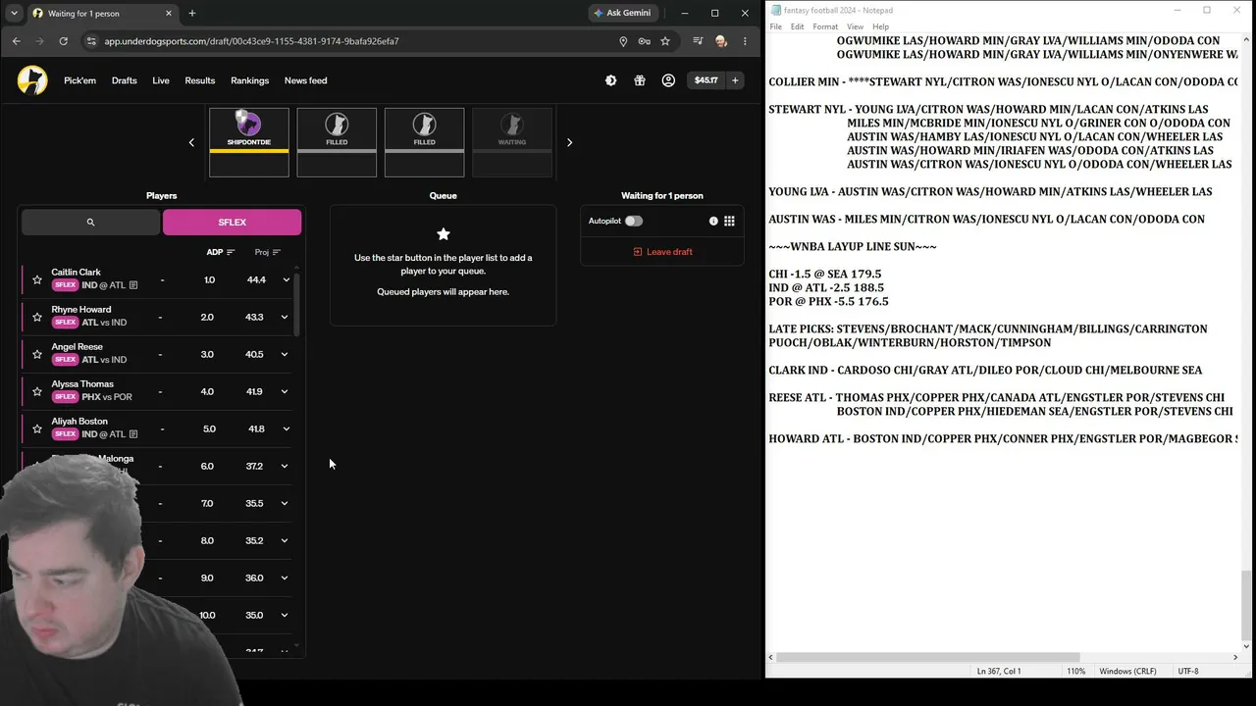Open the News feed tab
This screenshot has width=1256, height=706.
[305, 80]
